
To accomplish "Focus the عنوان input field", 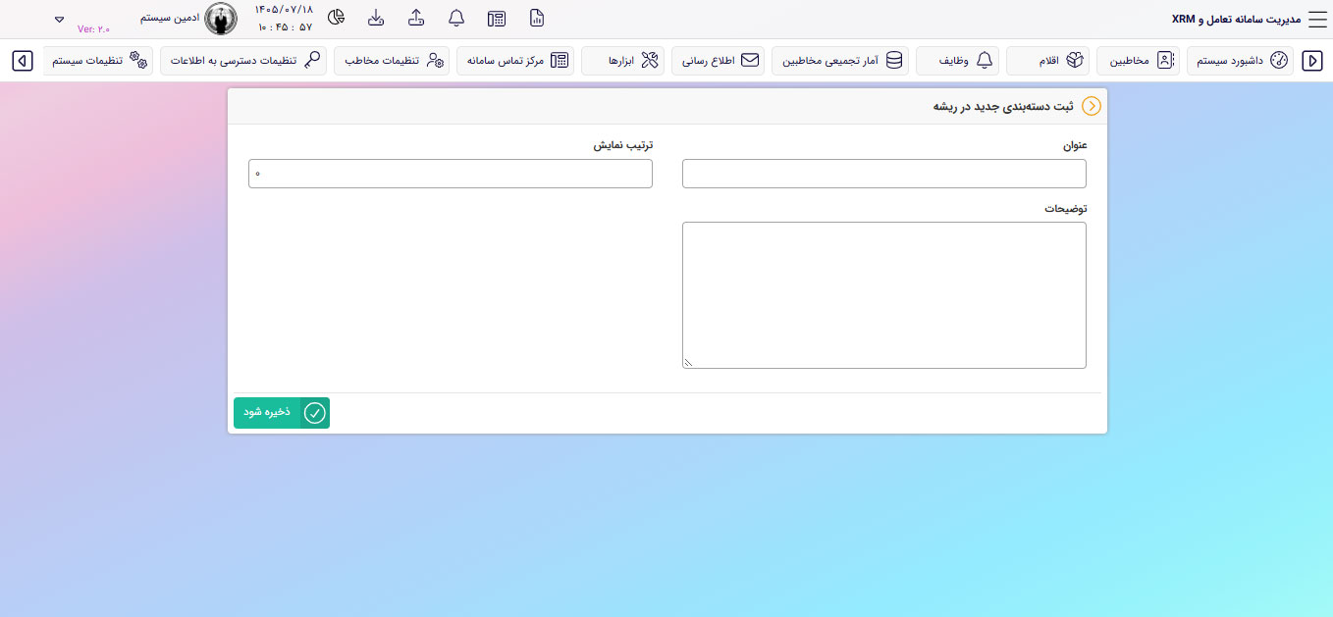I will pos(884,174).
